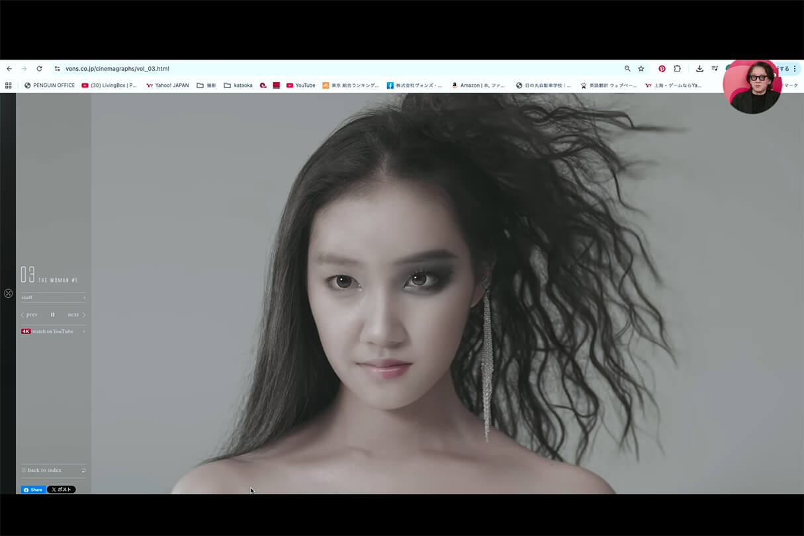Expand the kataoka bookmark folder

click(x=238, y=85)
